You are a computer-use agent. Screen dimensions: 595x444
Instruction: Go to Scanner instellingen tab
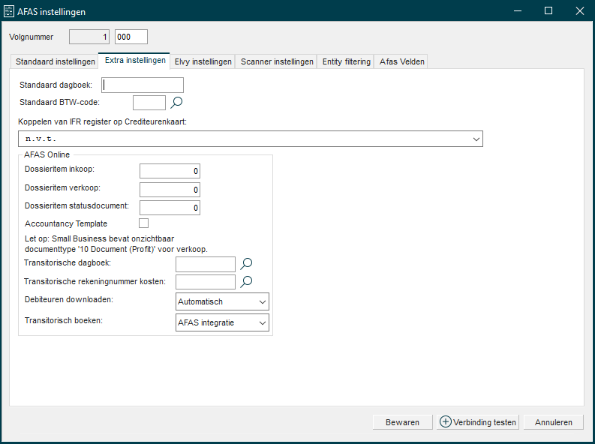[277, 61]
